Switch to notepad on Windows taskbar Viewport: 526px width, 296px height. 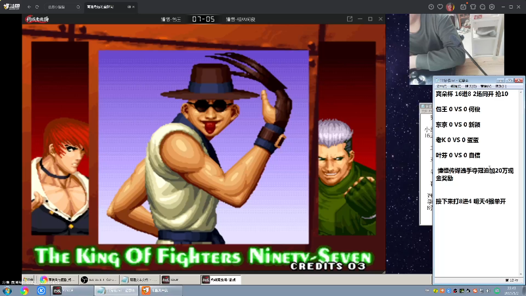[116, 291]
